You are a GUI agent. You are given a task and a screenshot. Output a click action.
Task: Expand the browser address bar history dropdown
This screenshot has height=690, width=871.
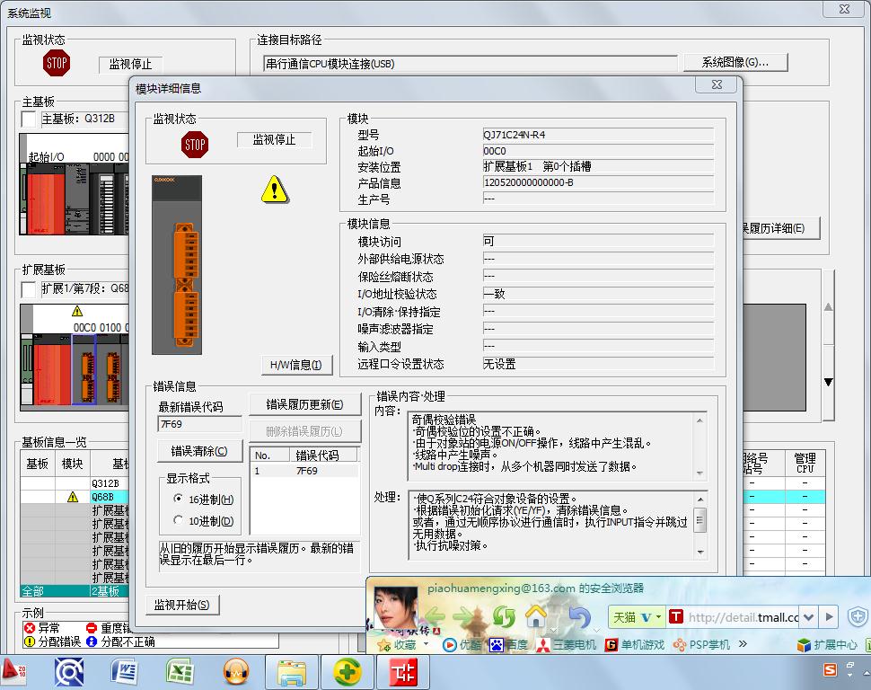pyautogui.click(x=808, y=617)
